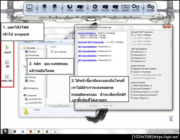Open the Organize dropdown menu
The width and height of the screenshot is (180, 140).
pos(28,42)
